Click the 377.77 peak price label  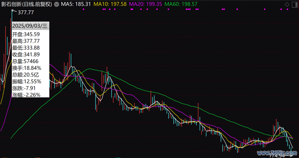point(26,12)
